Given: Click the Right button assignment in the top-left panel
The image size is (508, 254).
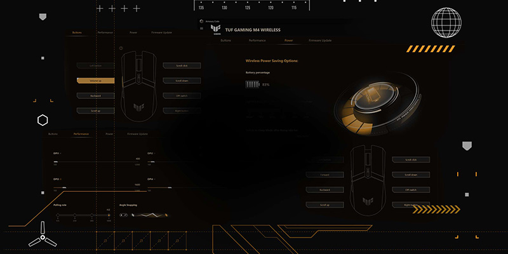Looking at the screenshot, I should (x=182, y=110).
